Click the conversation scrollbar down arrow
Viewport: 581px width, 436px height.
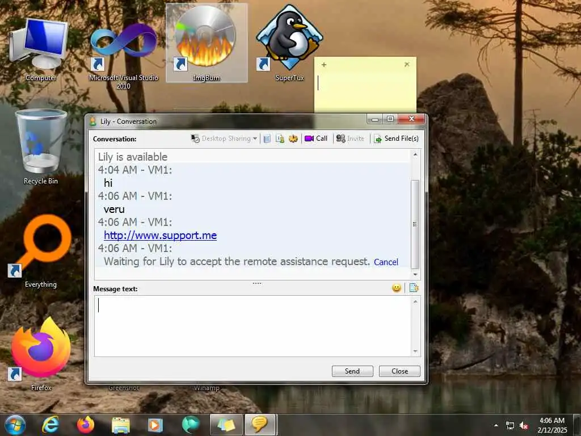415,274
